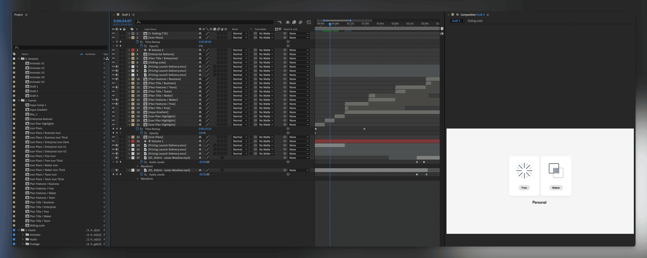
Task: Click the current timecode 0:00:54:07
Action: pyautogui.click(x=123, y=21)
